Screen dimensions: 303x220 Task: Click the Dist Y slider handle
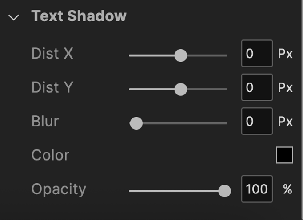point(180,89)
